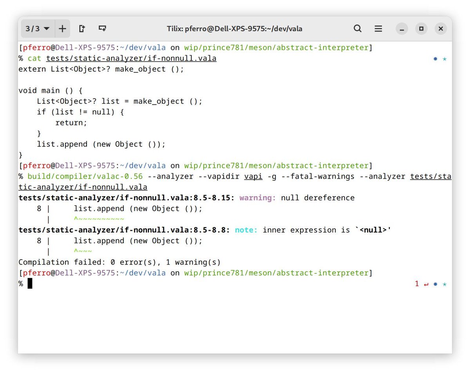Click the 'extern List<Object>? make_object ();' line

pos(101,69)
